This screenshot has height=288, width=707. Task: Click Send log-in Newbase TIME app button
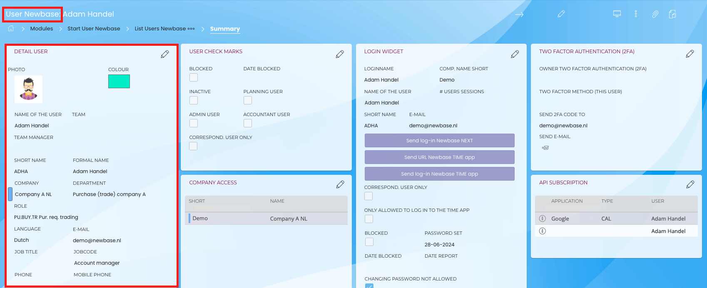[x=440, y=174]
